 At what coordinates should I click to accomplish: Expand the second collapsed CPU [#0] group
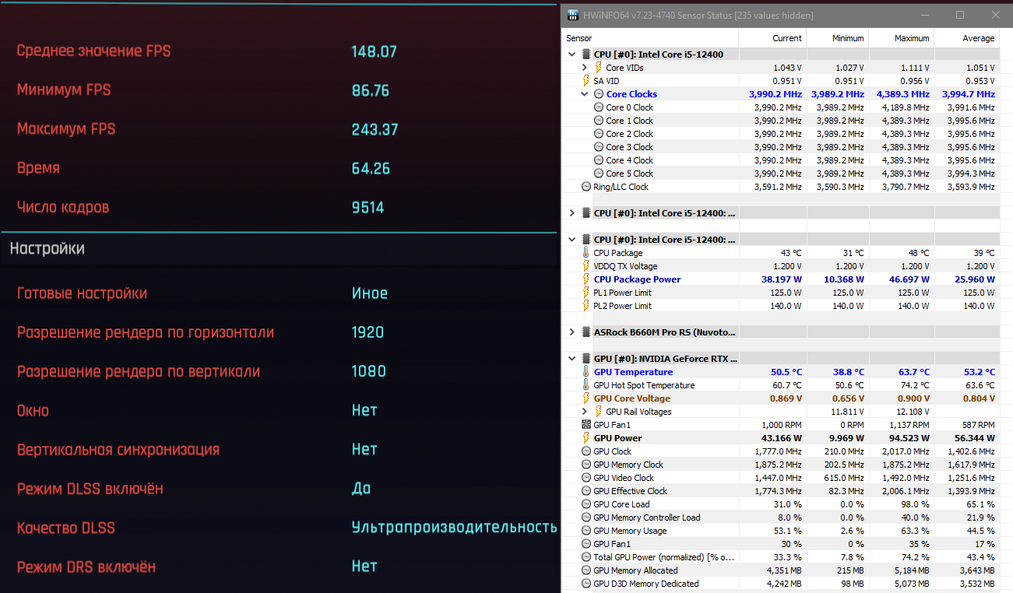click(572, 213)
